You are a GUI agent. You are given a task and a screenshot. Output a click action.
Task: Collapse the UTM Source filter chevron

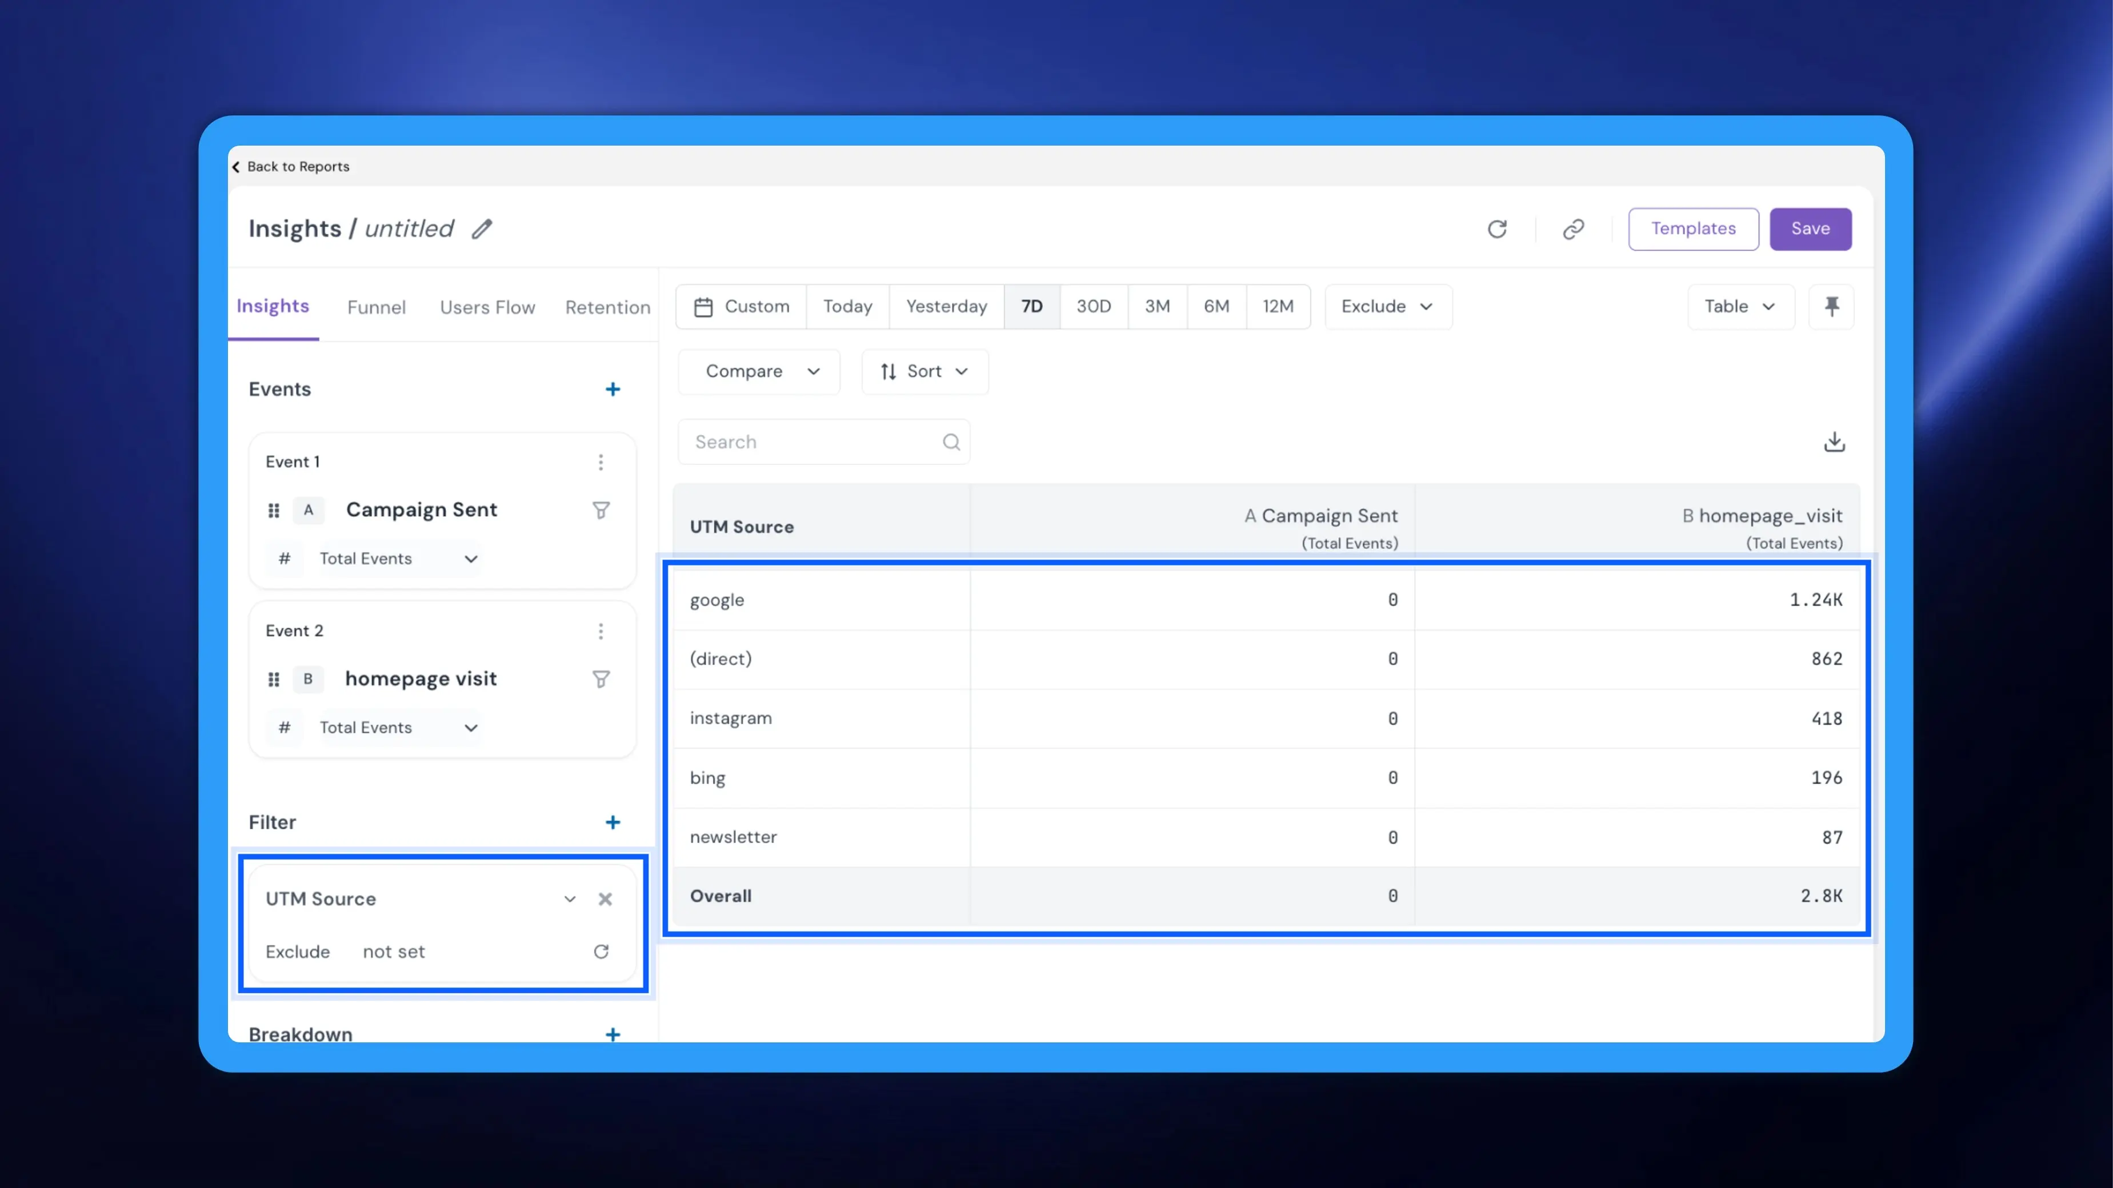pos(569,900)
